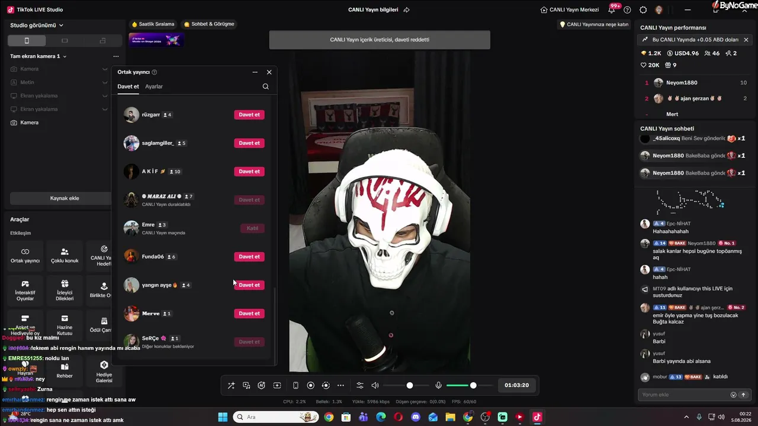The image size is (758, 426).
Task: Invite rüzgarr with Davet et
Action: click(249, 115)
